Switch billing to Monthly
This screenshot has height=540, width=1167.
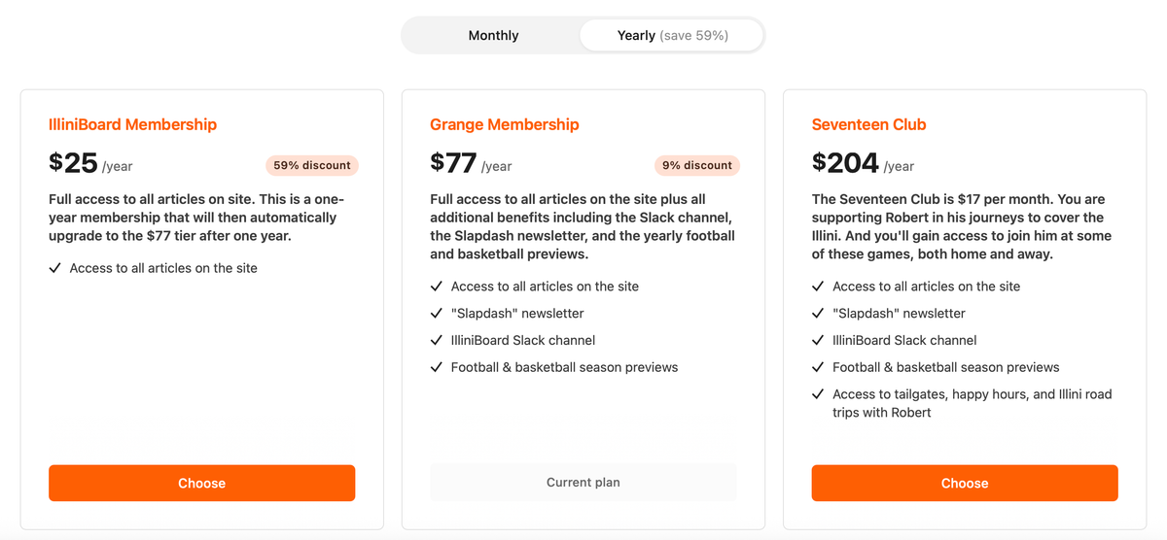pyautogui.click(x=493, y=36)
